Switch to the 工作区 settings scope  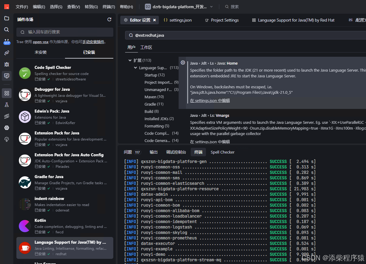146,47
